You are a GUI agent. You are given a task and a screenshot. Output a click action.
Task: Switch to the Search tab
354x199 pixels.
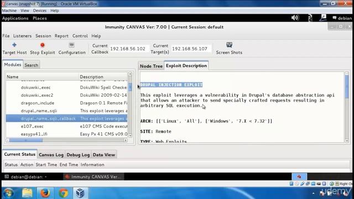pyautogui.click(x=32, y=65)
